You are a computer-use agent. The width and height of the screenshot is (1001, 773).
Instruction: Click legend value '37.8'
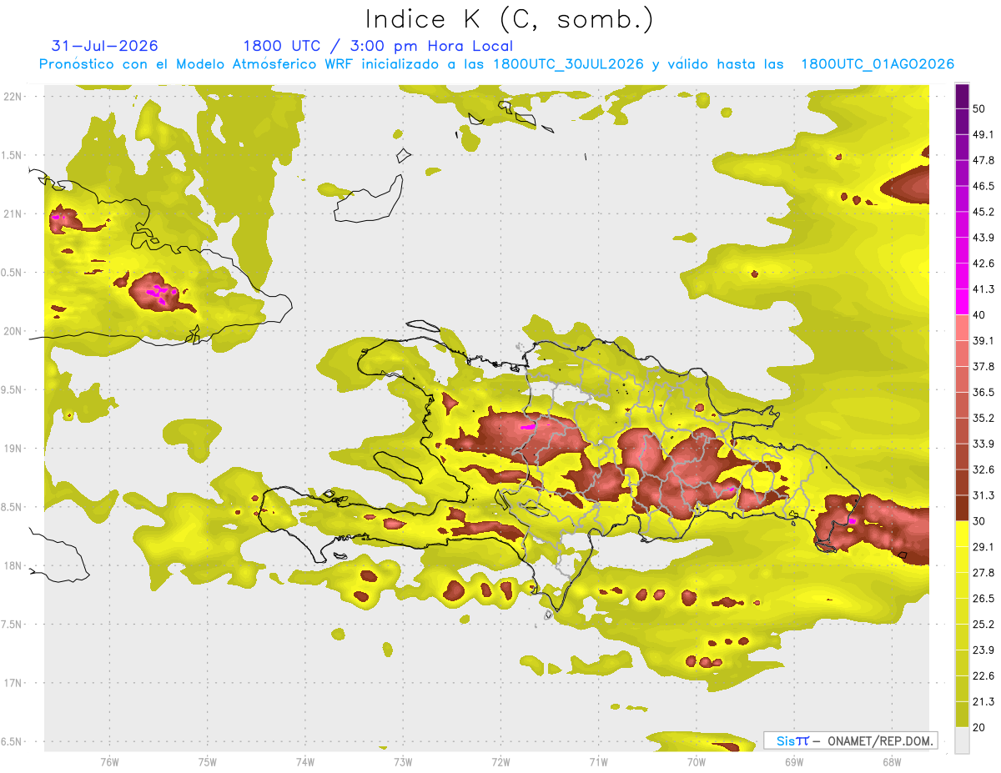(983, 367)
